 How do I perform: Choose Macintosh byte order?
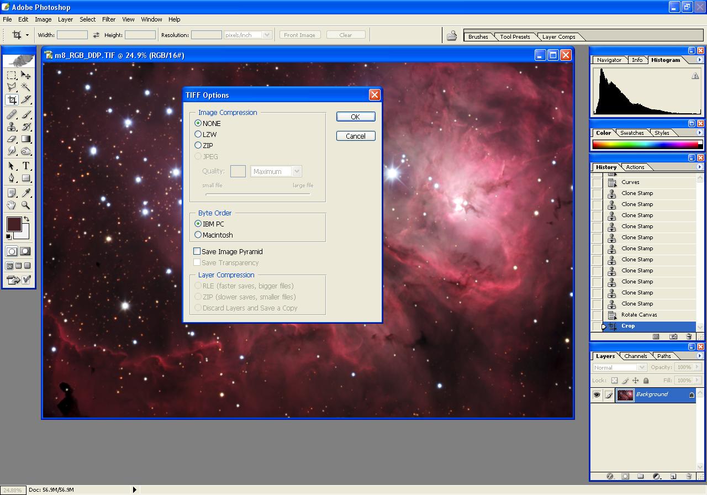198,235
